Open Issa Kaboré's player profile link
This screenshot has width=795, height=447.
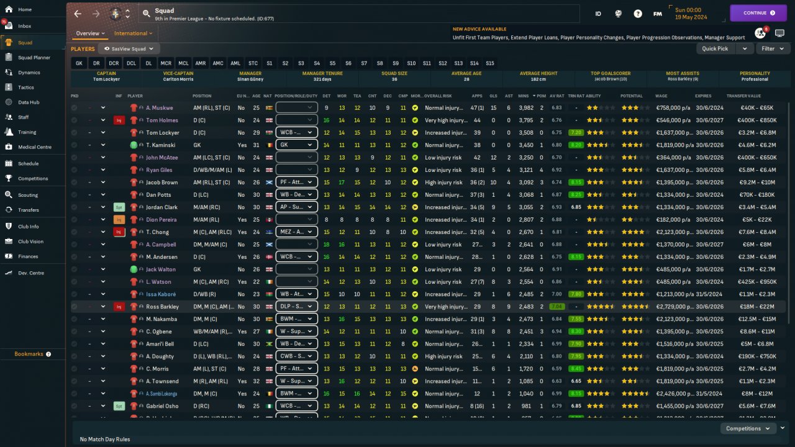pyautogui.click(x=161, y=294)
